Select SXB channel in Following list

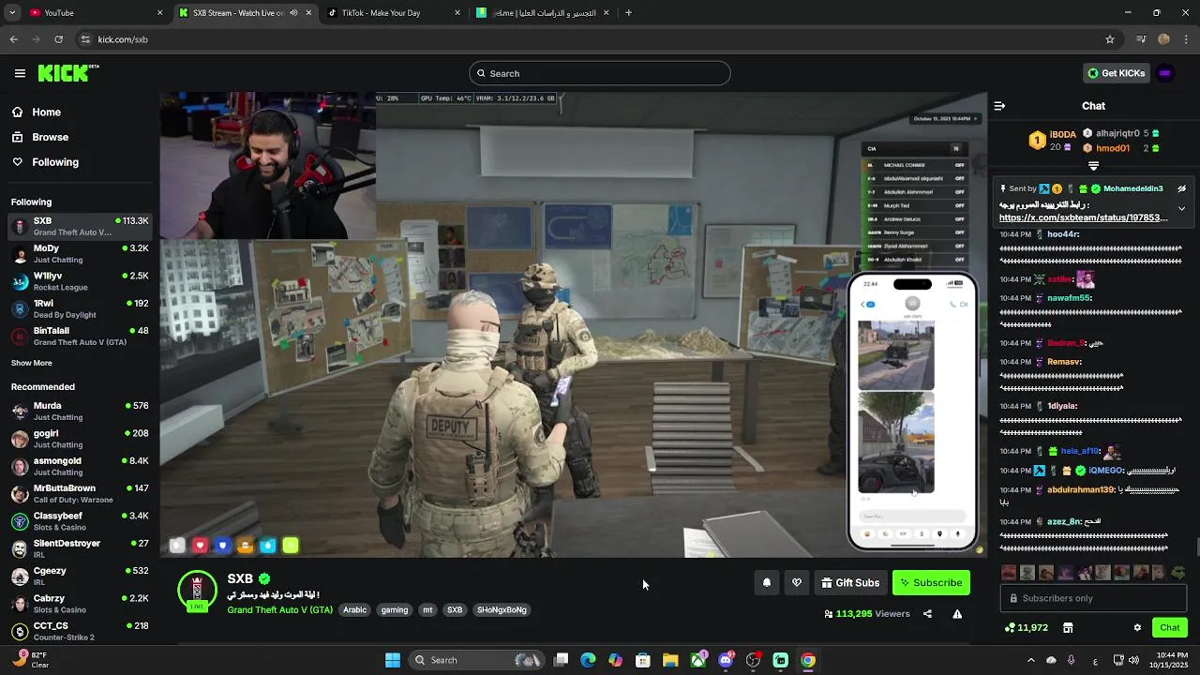(80, 226)
